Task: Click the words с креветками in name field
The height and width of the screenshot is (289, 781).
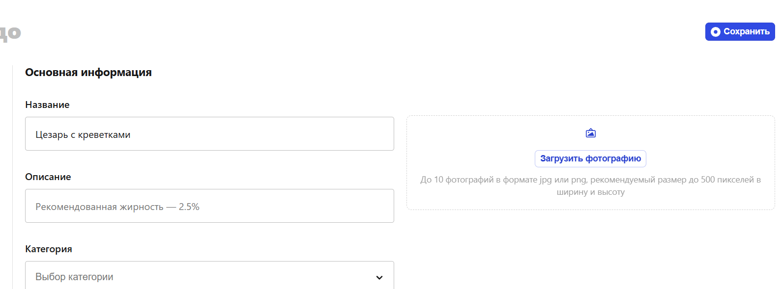Action: click(x=101, y=134)
